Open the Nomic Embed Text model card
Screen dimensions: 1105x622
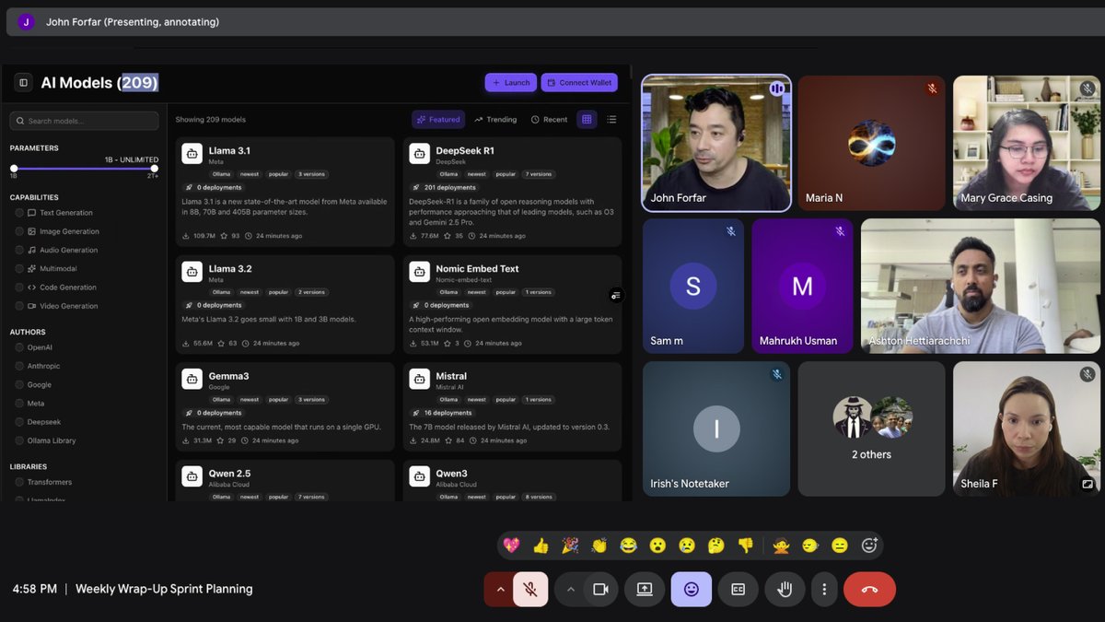512,304
